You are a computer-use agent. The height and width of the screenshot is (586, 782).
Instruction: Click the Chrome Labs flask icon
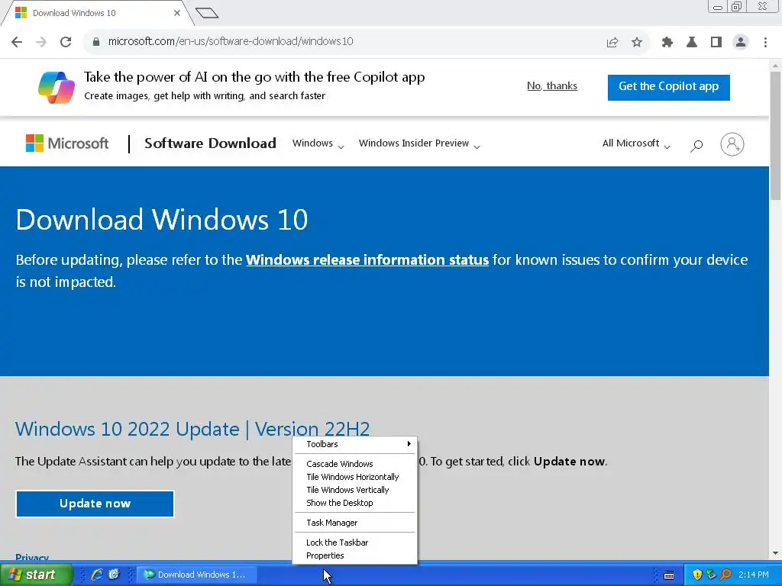click(692, 43)
